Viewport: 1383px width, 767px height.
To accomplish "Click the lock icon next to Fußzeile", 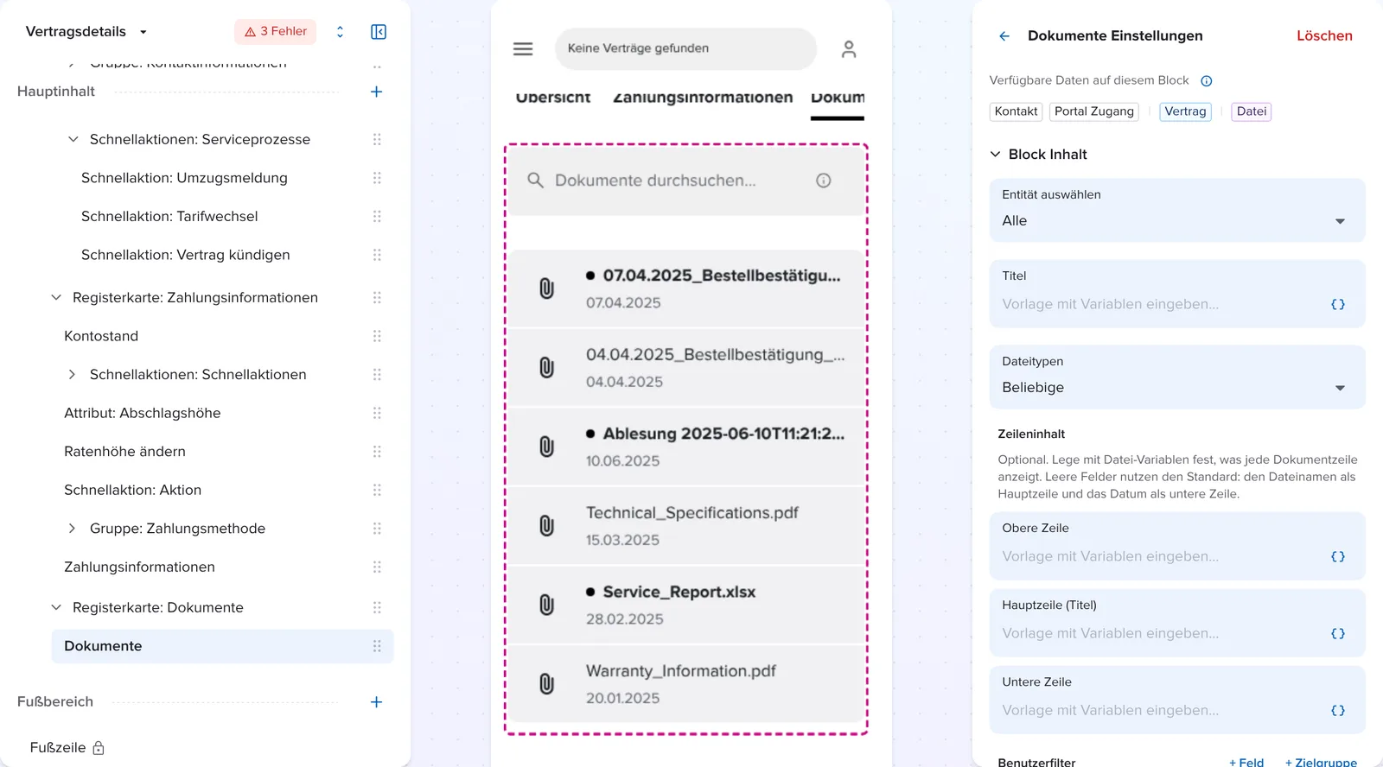I will pyautogui.click(x=99, y=748).
